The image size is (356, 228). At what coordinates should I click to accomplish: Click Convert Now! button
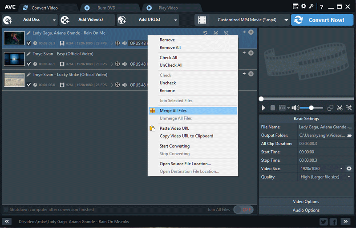pos(322,20)
